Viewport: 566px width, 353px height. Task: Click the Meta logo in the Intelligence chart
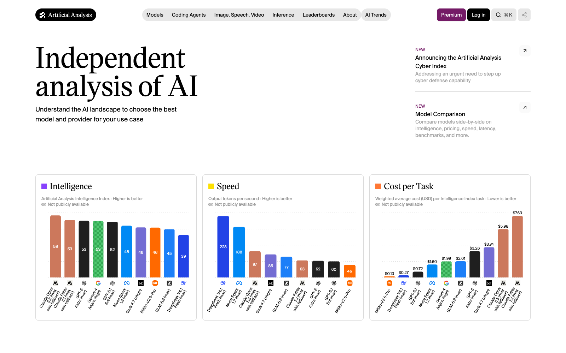127,283
